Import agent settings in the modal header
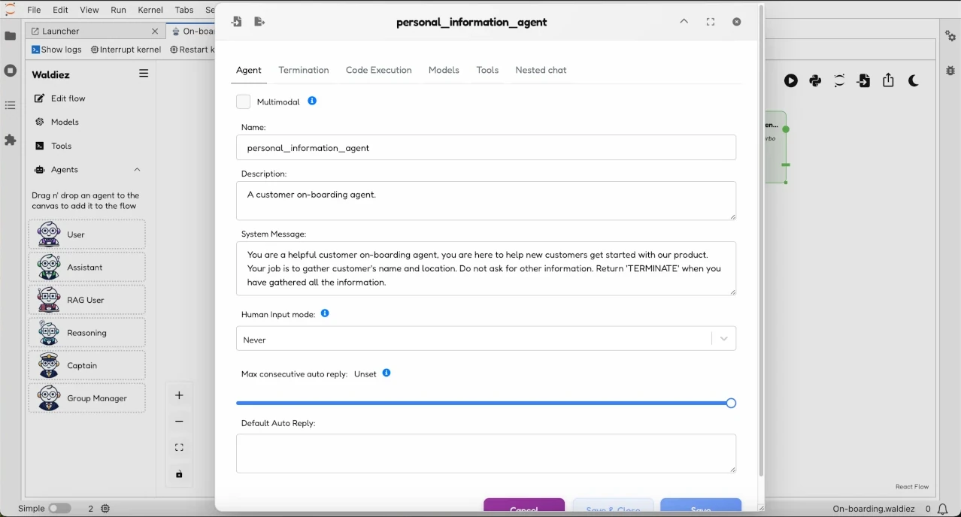The width and height of the screenshot is (961, 517). tap(237, 22)
